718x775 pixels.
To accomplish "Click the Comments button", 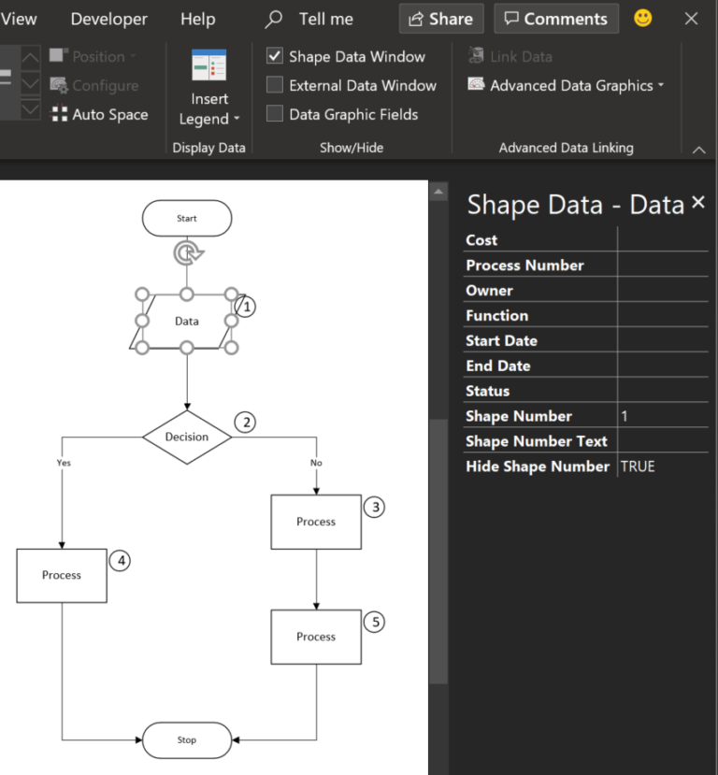I will tap(556, 19).
